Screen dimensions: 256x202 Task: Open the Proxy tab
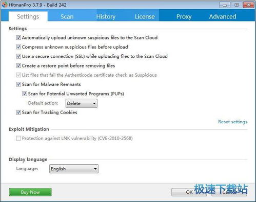coord(184,16)
